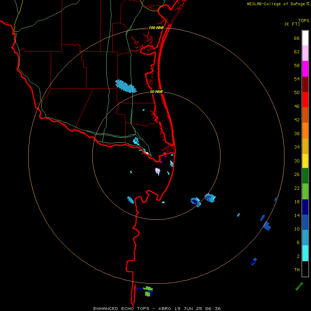Click the "30" legend value
The height and width of the screenshot is (311, 311).
(297, 161)
